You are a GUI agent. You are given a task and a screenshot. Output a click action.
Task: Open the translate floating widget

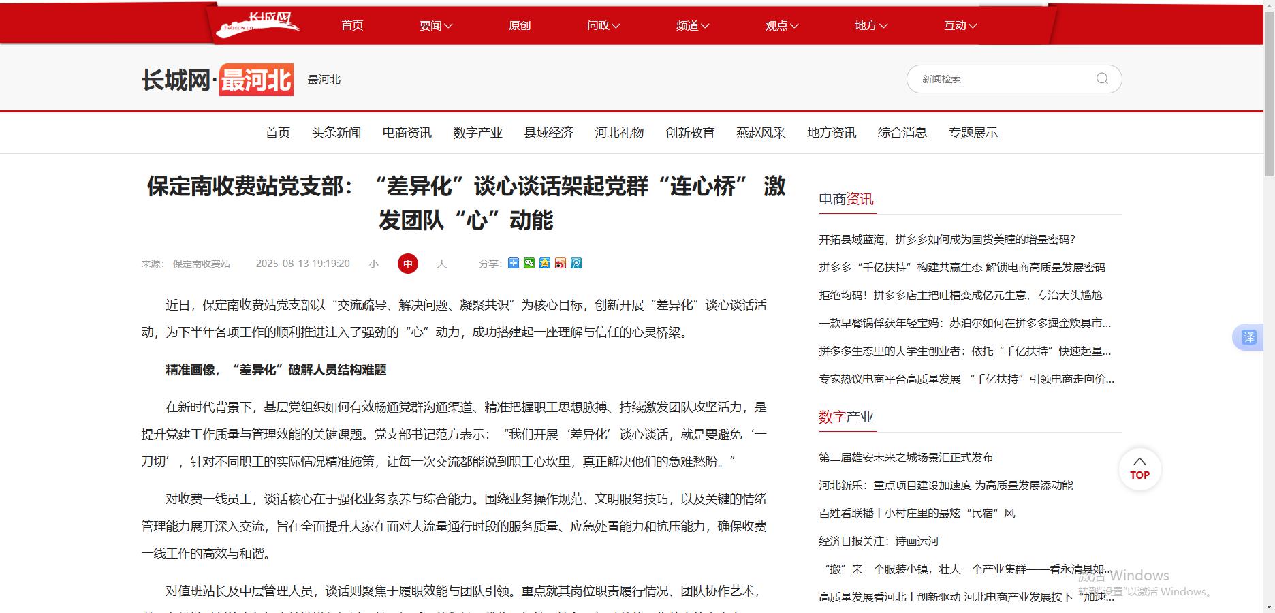pos(1248,337)
